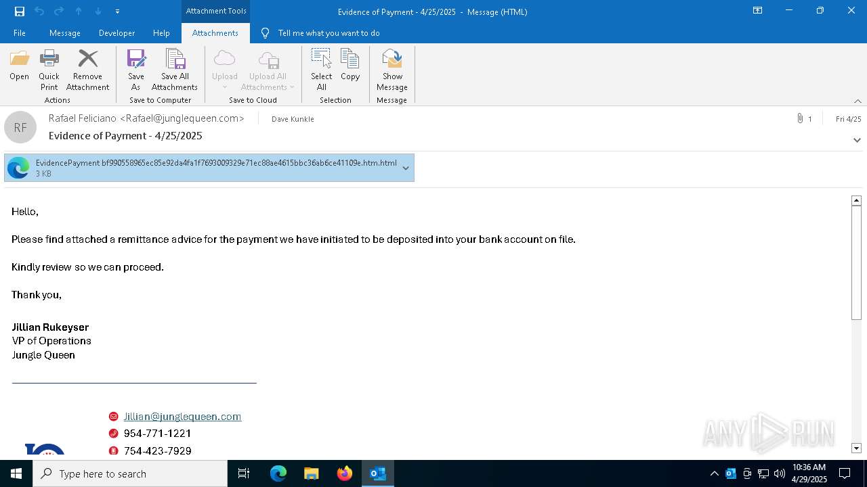Click Tell me what you want to do
Viewport: 867px width, 487px height.
pos(329,33)
